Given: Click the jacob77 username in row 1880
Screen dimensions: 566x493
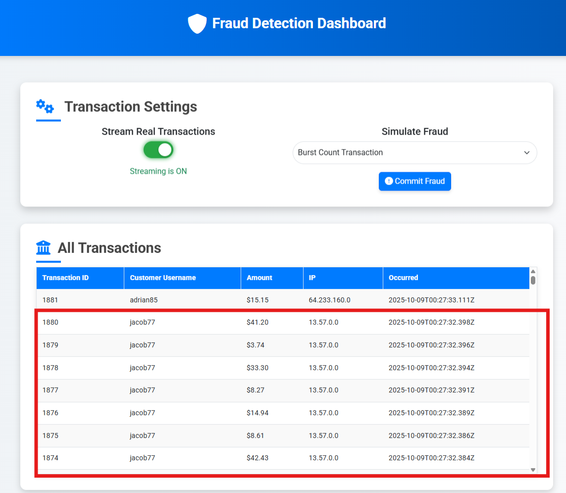Looking at the screenshot, I should pos(143,323).
